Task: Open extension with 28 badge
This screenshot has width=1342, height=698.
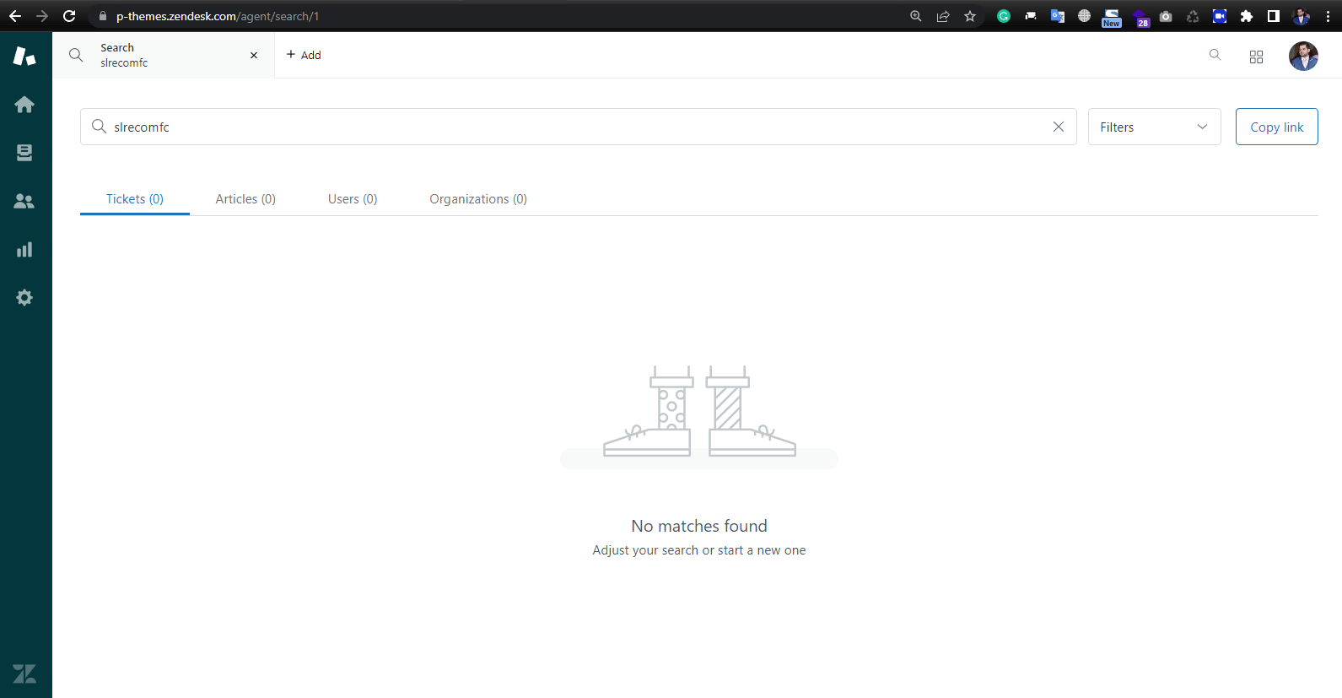Action: click(x=1140, y=18)
